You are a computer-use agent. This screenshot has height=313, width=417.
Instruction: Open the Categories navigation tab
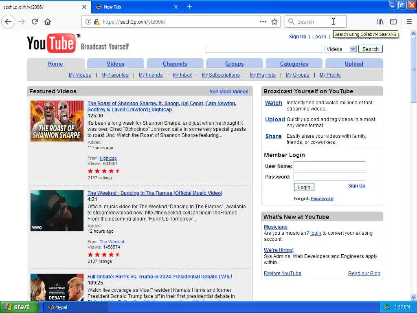tap(294, 64)
